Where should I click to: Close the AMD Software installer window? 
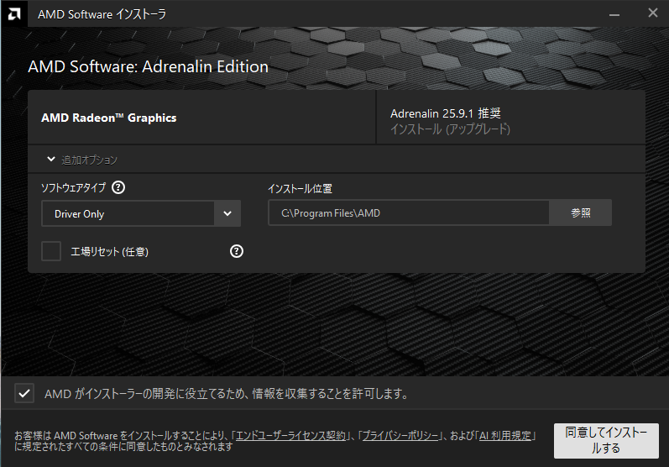tap(652, 13)
